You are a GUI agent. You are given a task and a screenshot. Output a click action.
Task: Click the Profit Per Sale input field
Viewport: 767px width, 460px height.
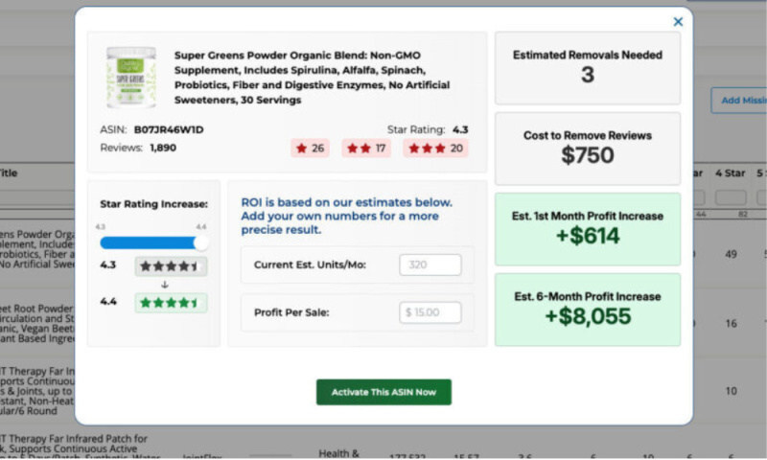coord(430,312)
